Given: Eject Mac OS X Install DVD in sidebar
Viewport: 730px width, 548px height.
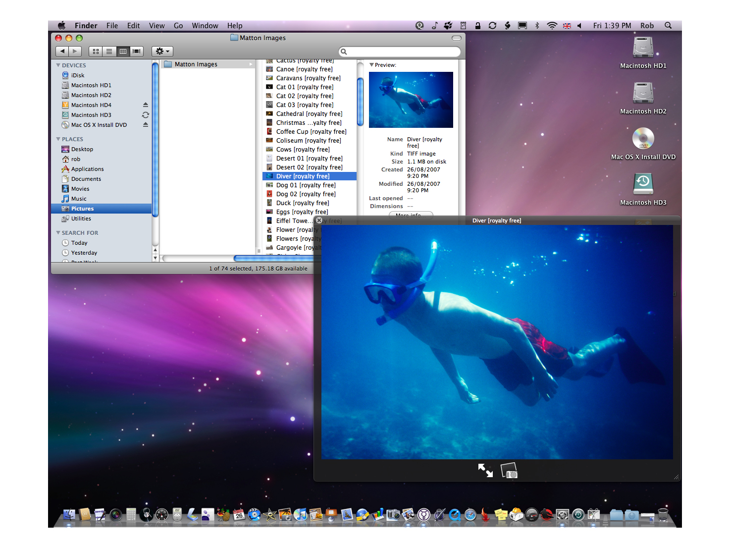Looking at the screenshot, I should tap(146, 125).
